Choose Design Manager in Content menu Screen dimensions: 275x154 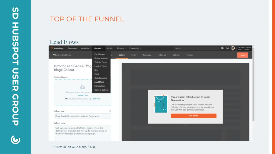101,58
